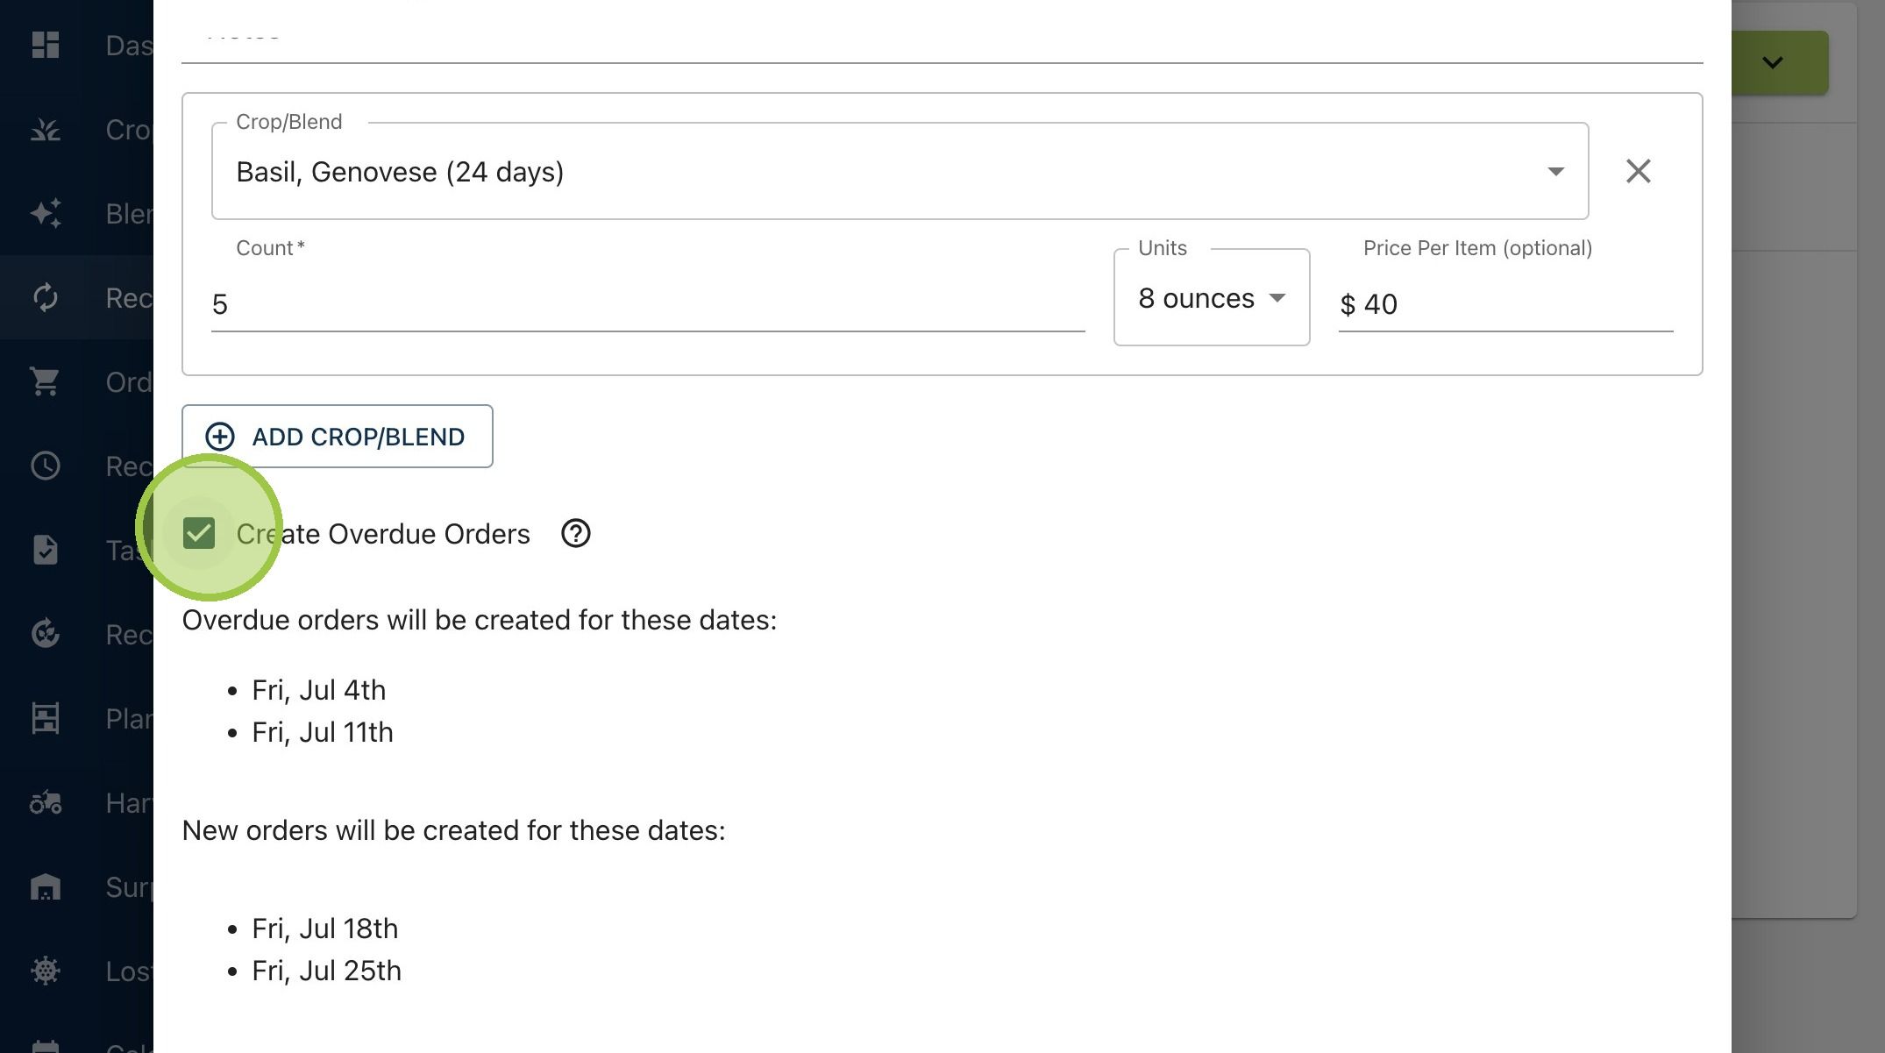Click the clock icon in sidebar
Image resolution: width=1885 pixels, height=1053 pixels.
tap(45, 466)
